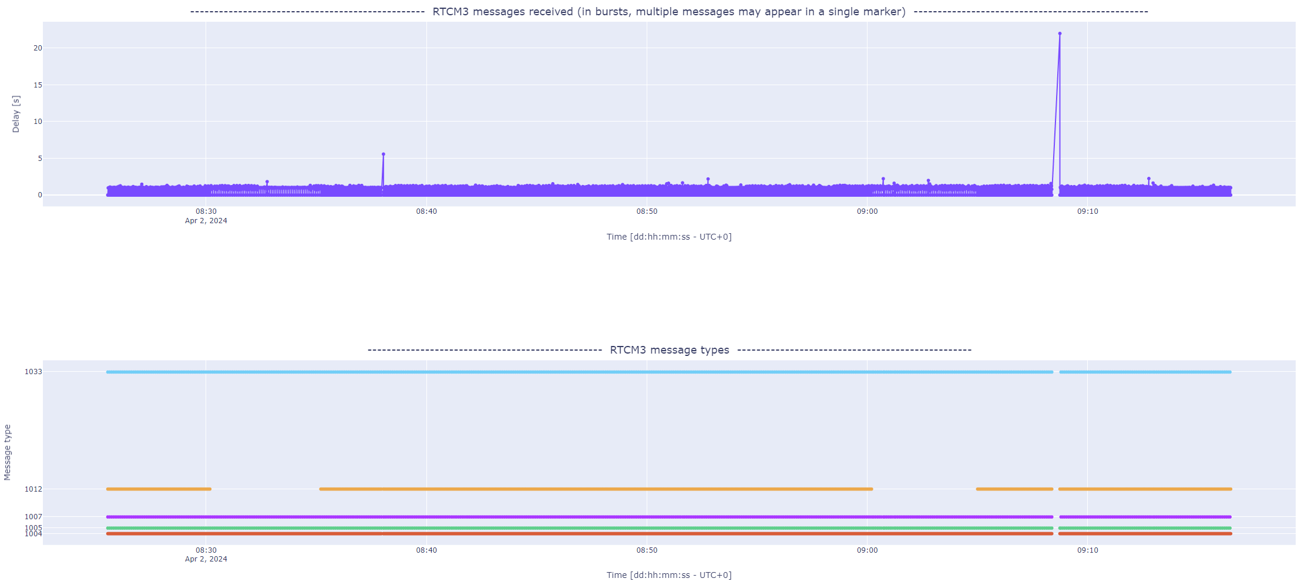Click the "RTCM3 messages received" chart title
This screenshot has height=585, width=1301.
point(669,12)
